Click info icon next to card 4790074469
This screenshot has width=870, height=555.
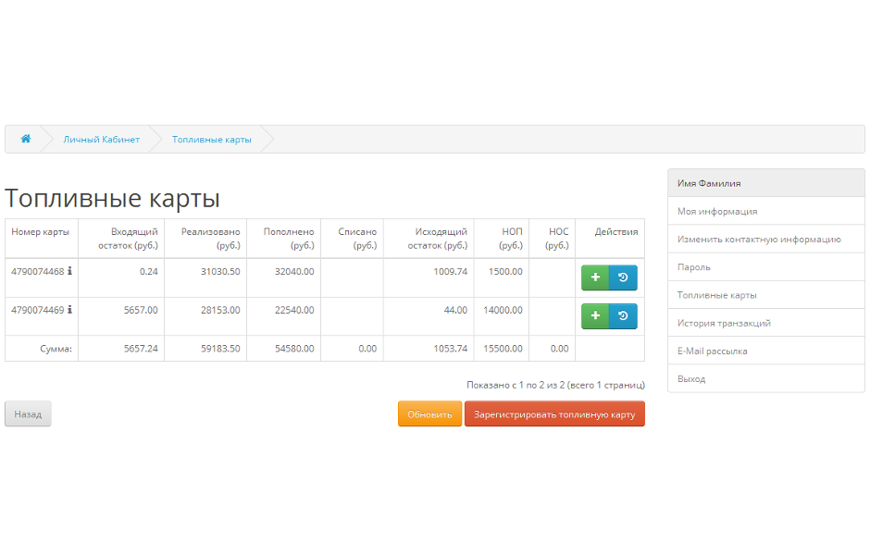tap(70, 309)
